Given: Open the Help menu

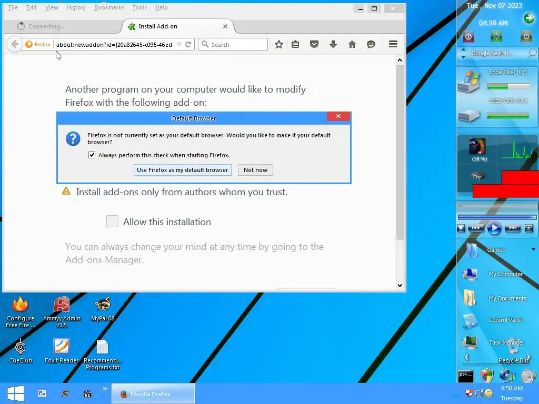Looking at the screenshot, I should coord(161,7).
